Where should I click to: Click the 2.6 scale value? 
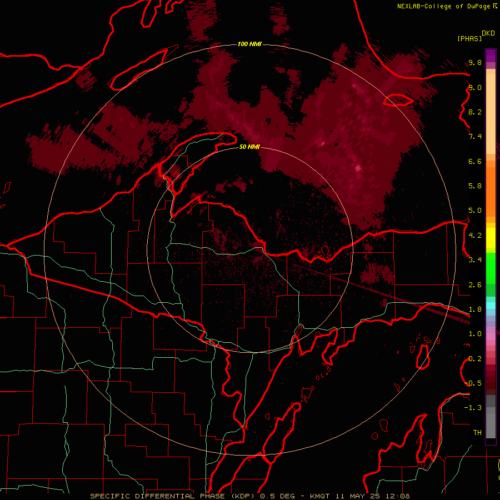pos(475,285)
